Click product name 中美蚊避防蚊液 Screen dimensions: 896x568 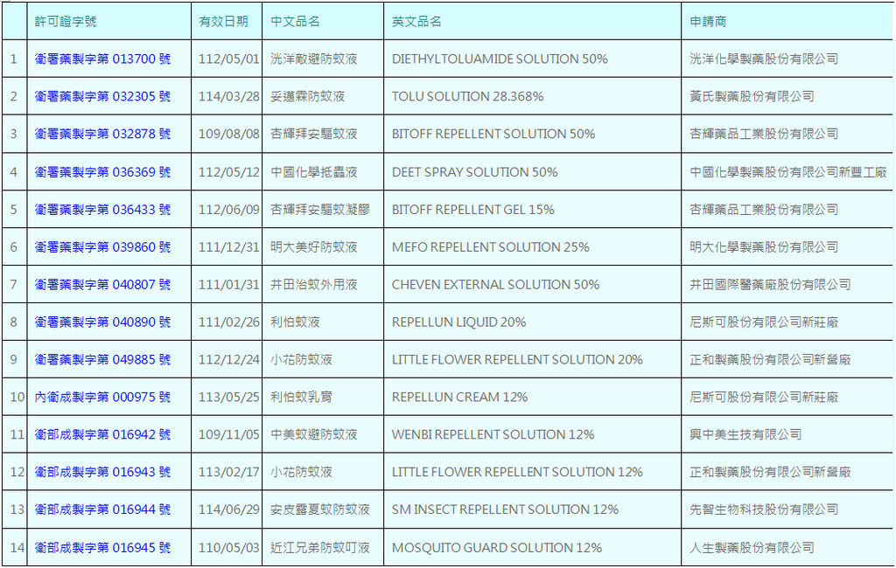click(314, 434)
